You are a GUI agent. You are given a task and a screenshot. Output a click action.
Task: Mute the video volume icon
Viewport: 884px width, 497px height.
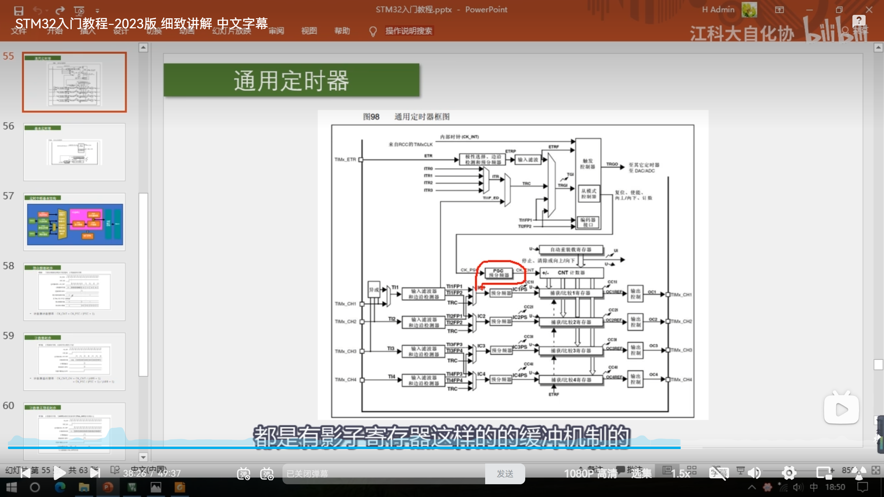coord(754,473)
